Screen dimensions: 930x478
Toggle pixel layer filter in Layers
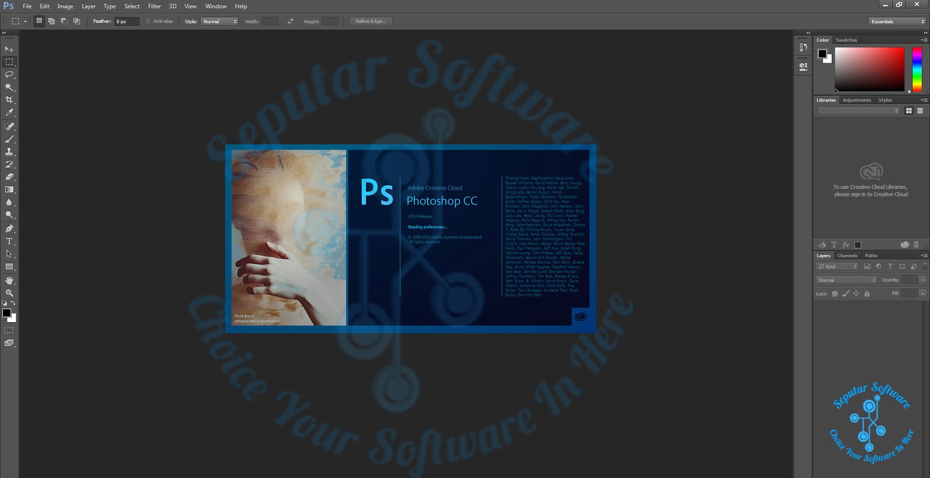[867, 266]
